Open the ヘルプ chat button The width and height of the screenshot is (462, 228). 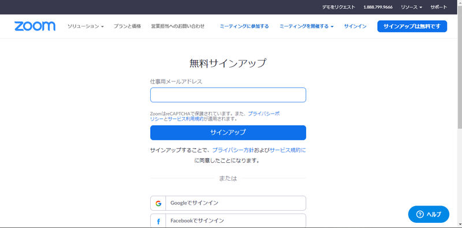coord(429,214)
